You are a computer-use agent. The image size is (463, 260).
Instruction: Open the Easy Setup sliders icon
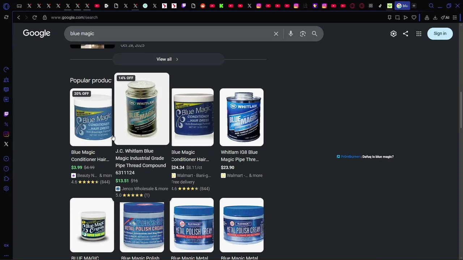tap(455, 17)
